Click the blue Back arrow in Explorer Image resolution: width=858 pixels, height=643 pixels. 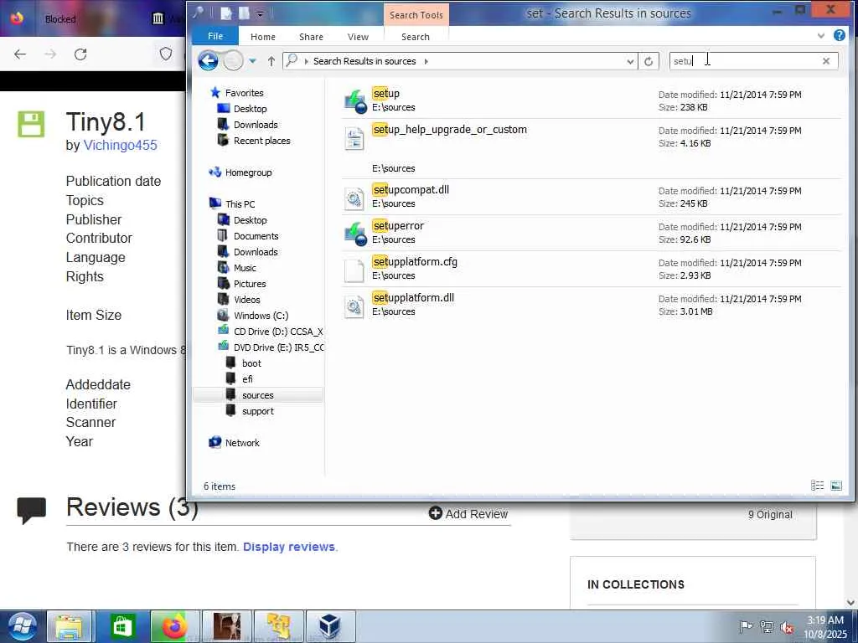point(208,60)
